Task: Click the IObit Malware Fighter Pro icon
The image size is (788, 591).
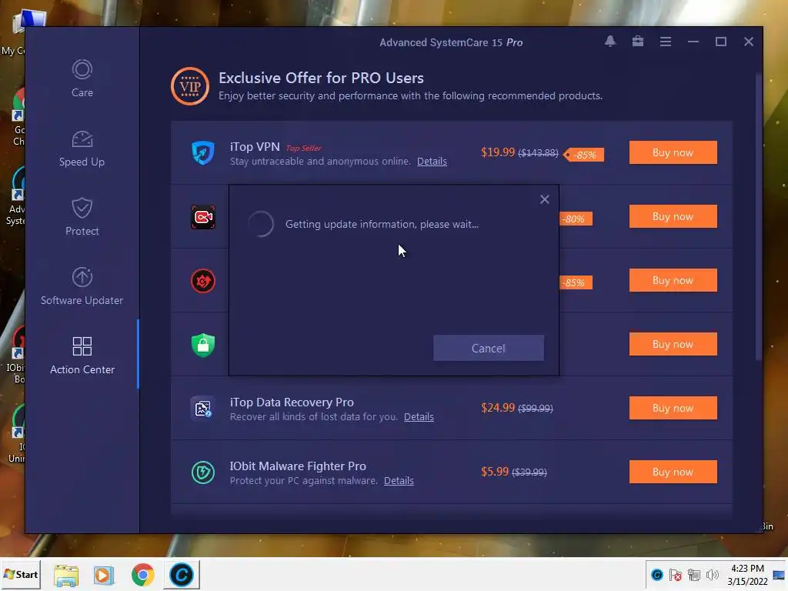Action: 203,472
